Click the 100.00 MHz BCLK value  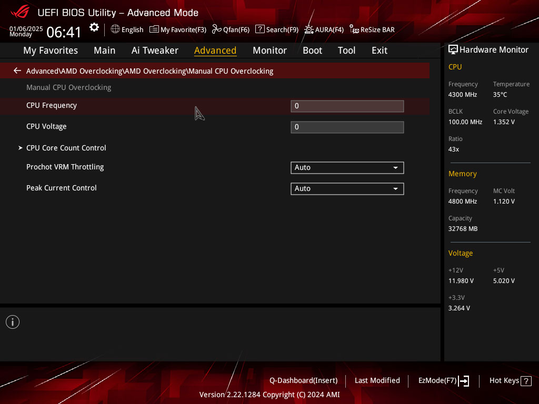click(465, 122)
